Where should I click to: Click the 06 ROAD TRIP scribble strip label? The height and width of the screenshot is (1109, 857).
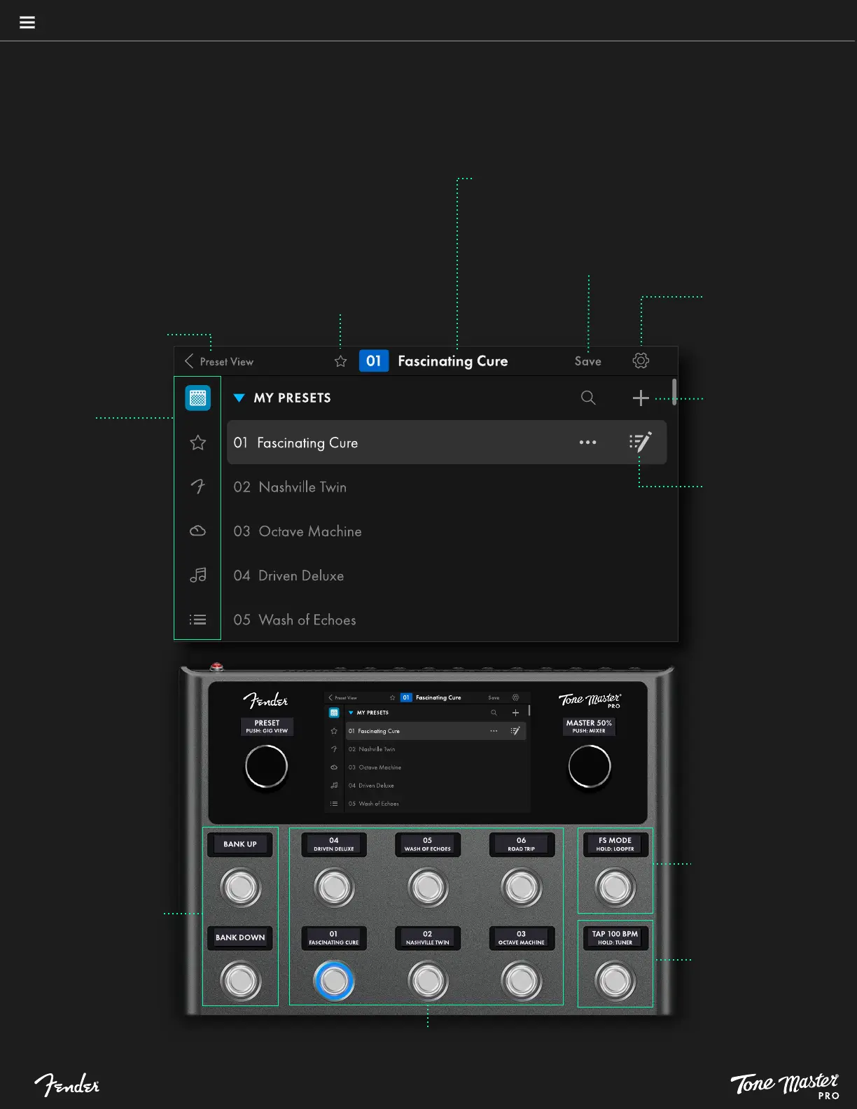pos(522,844)
